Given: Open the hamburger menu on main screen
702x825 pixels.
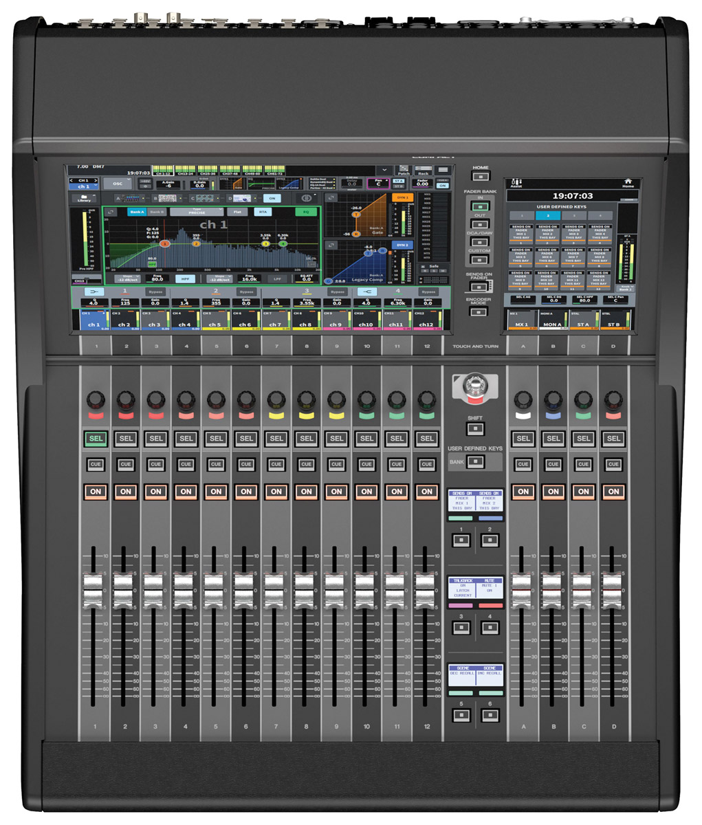Looking at the screenshot, I should tap(443, 170).
